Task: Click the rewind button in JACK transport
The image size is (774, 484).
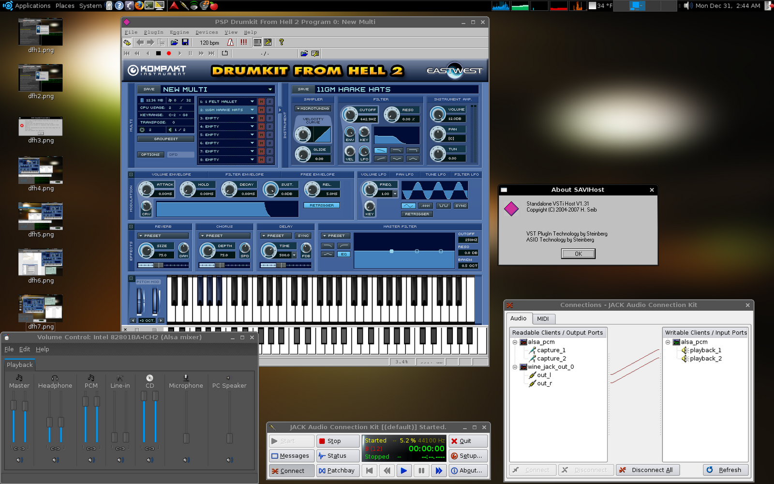Action: [387, 470]
